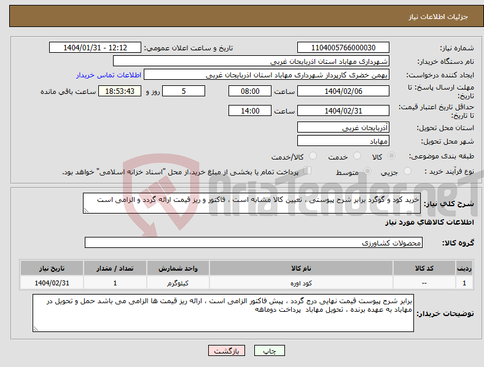The image size is (484, 367).
Task: Click the price validity date 1404/02/31 field
Action: [343, 110]
